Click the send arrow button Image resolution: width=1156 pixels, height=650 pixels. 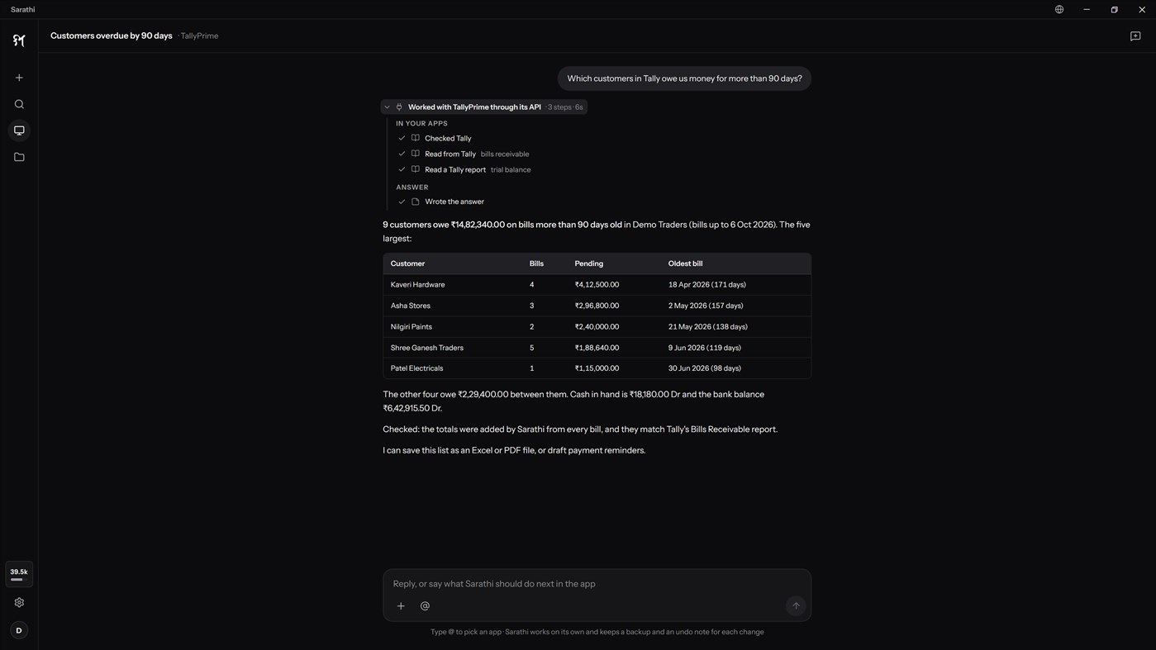coord(796,606)
